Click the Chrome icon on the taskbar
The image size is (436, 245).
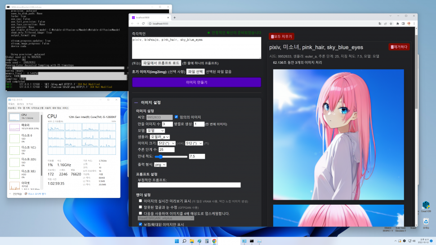coord(214,241)
